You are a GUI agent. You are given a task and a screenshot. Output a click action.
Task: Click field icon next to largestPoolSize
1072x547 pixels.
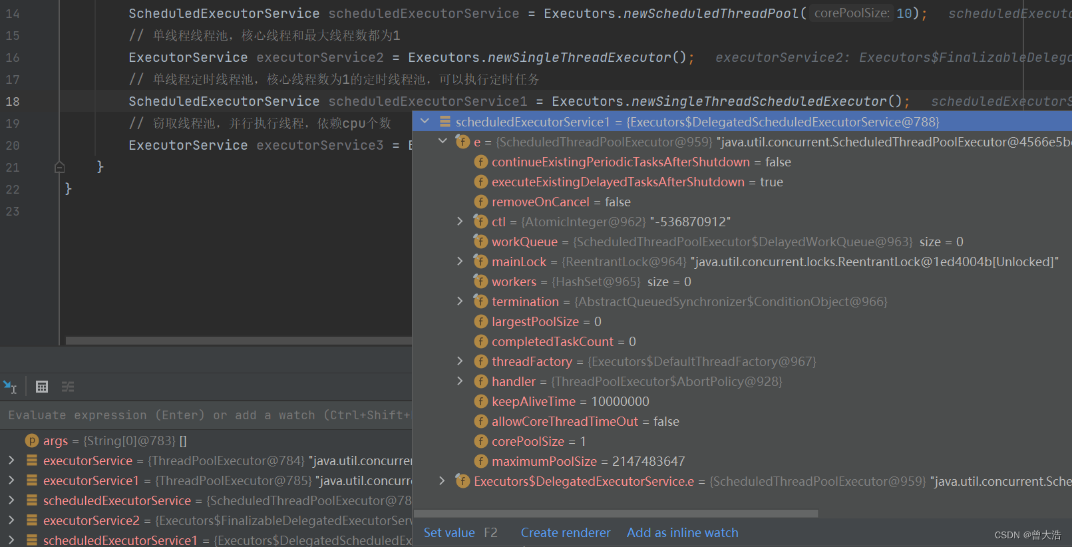pyautogui.click(x=480, y=321)
